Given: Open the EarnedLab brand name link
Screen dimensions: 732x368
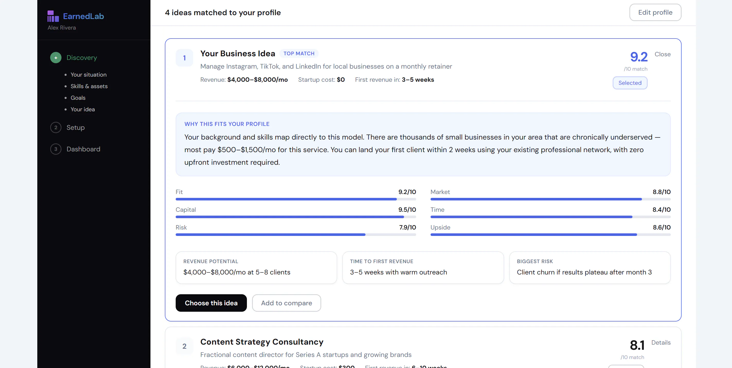Looking at the screenshot, I should (x=83, y=16).
